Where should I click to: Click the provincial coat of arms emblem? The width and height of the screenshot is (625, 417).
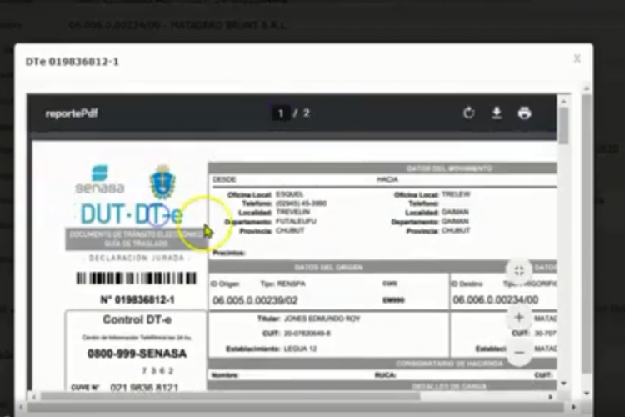point(162,182)
